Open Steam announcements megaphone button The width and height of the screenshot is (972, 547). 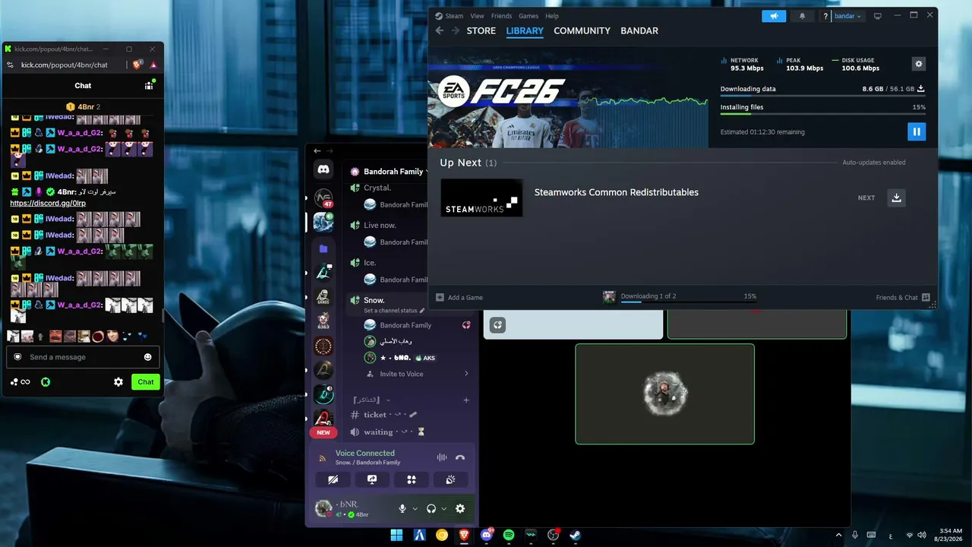(774, 16)
